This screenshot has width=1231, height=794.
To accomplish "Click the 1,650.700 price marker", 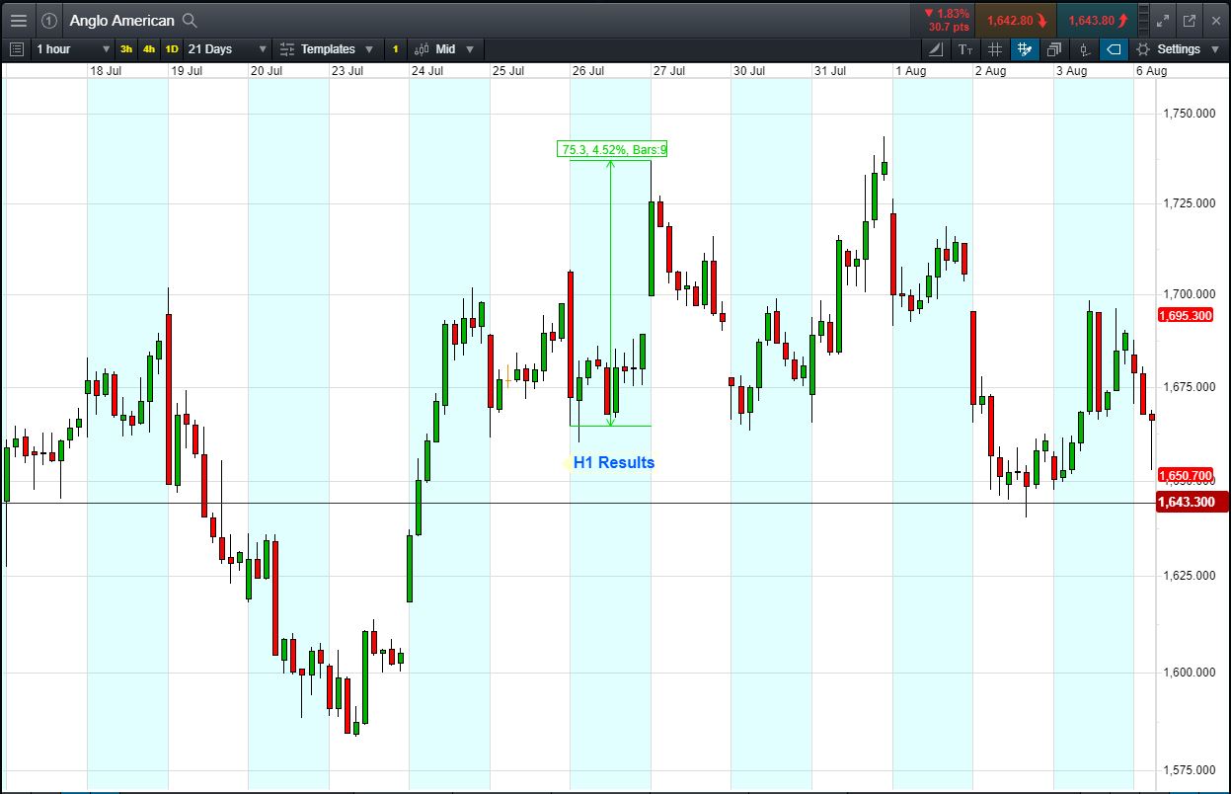I will pyautogui.click(x=1186, y=476).
